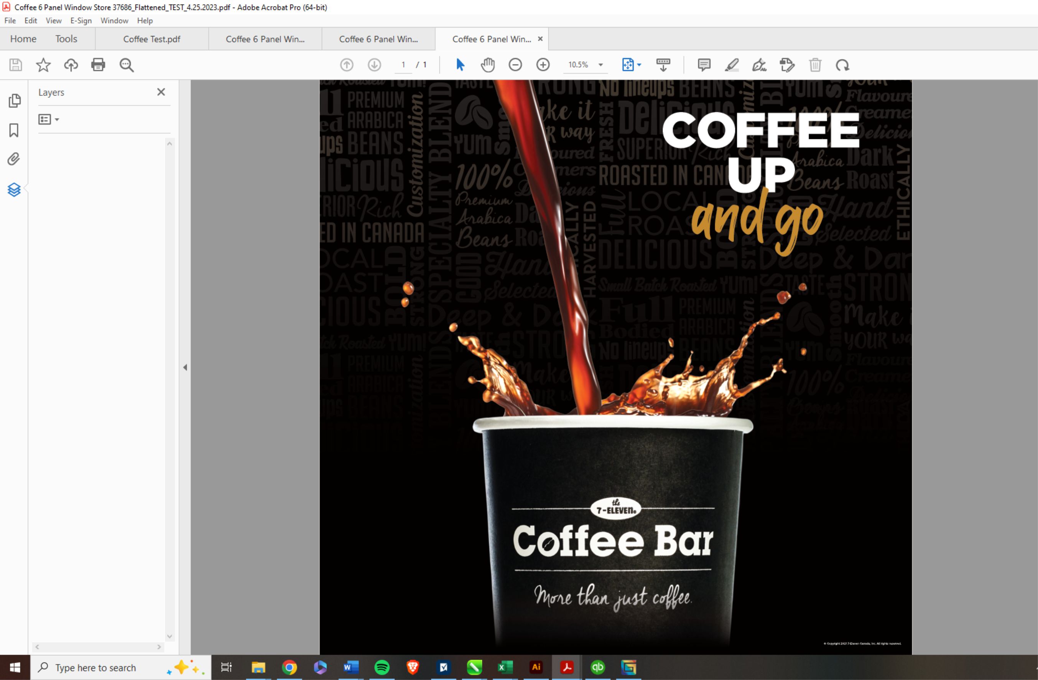Image resolution: width=1038 pixels, height=680 pixels.
Task: Open QuickBooks from taskbar
Action: click(598, 667)
